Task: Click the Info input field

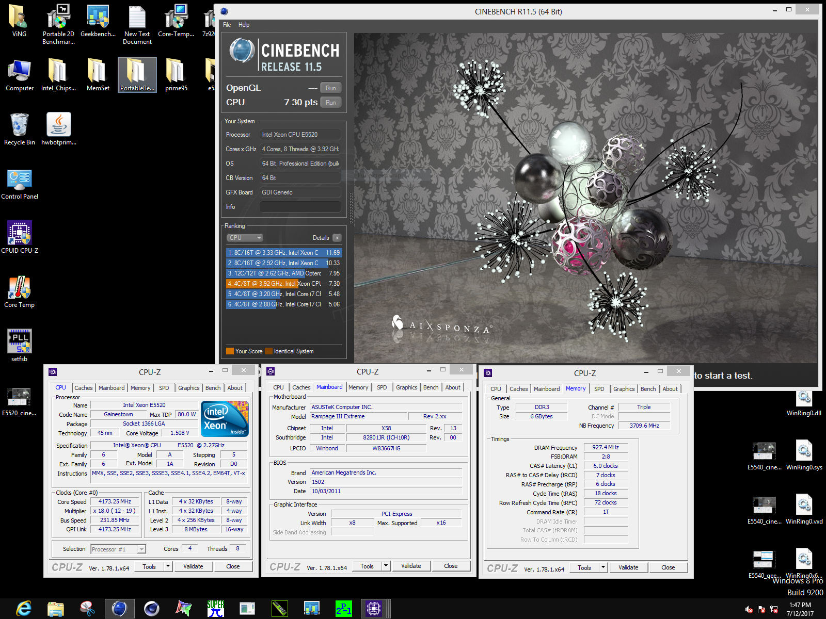Action: coord(300,207)
